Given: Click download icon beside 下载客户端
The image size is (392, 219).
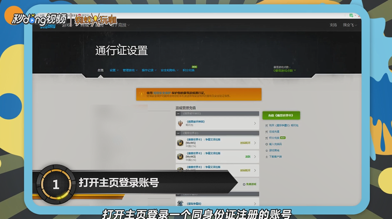Looking at the screenshot, I should [267, 157].
